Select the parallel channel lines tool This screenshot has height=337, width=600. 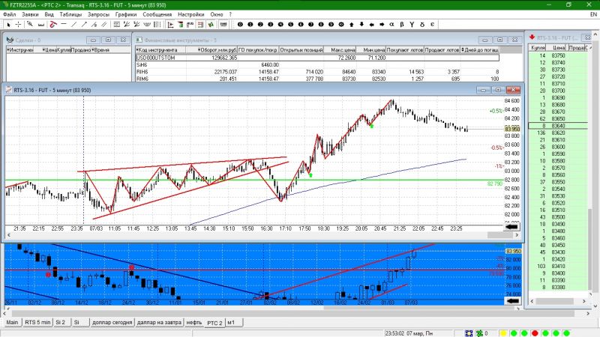click(x=104, y=25)
